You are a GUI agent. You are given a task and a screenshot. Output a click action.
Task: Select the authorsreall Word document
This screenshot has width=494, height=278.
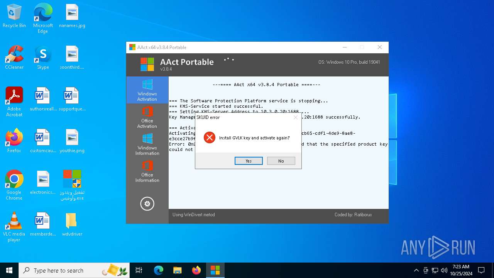[x=43, y=100]
